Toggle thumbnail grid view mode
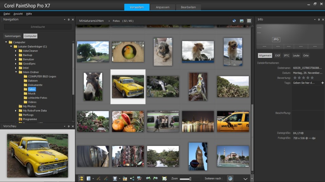Image resolution: width=325 pixels, height=182 pixels. (249, 21)
